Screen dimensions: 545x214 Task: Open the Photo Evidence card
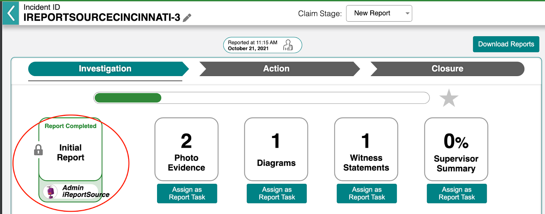186,149
